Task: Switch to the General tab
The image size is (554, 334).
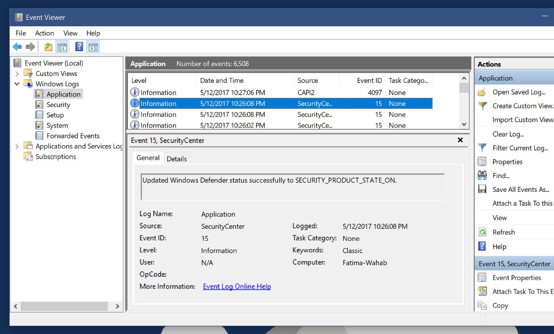Action: point(148,158)
